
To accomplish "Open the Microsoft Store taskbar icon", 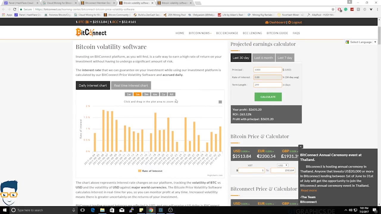I will 112,210.
